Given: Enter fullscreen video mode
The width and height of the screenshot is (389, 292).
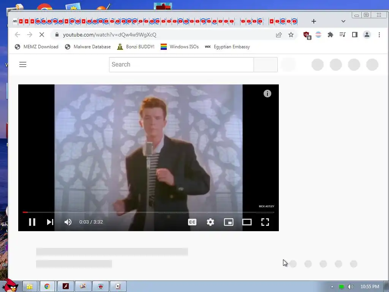Looking at the screenshot, I should pyautogui.click(x=265, y=222).
